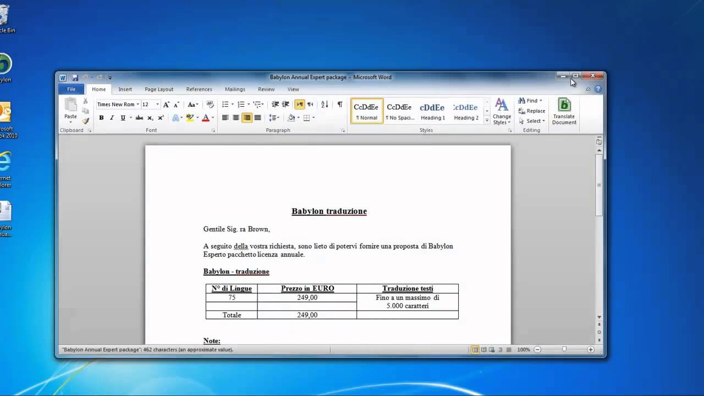Switch to the Insert tab
This screenshot has height=396, width=704.
point(125,89)
